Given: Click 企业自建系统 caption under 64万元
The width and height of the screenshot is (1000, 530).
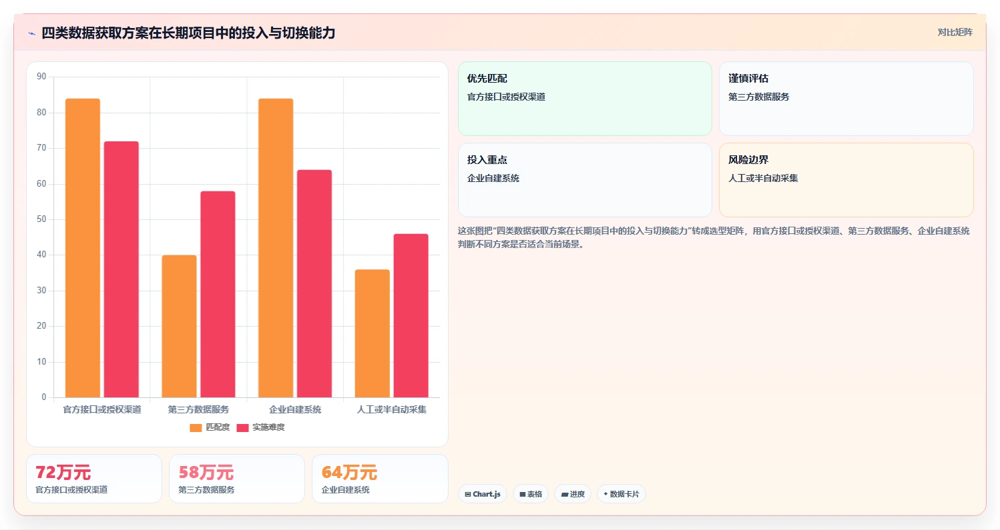Looking at the screenshot, I should pyautogui.click(x=345, y=489).
